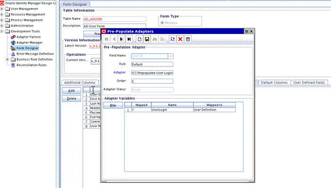Viewport: 331px width, 188px height.
Task: Collapse the Development Tools node
Action: [x=2, y=31]
